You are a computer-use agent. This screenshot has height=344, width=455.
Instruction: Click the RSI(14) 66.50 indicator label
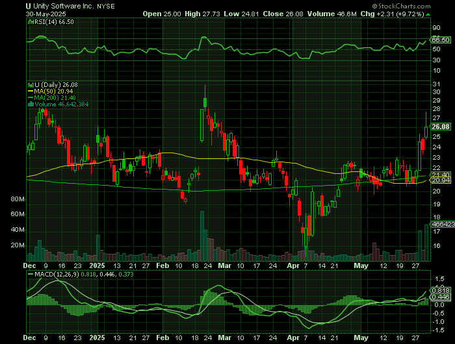point(54,22)
